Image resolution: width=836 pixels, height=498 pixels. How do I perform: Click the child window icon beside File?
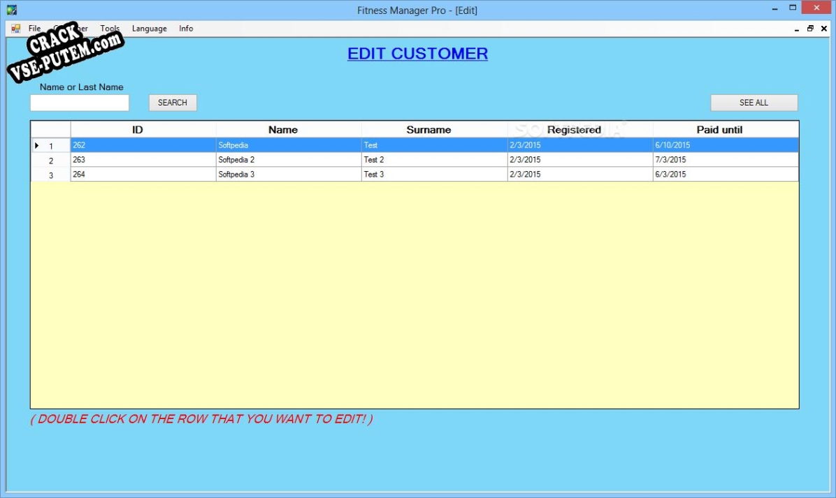coord(15,29)
